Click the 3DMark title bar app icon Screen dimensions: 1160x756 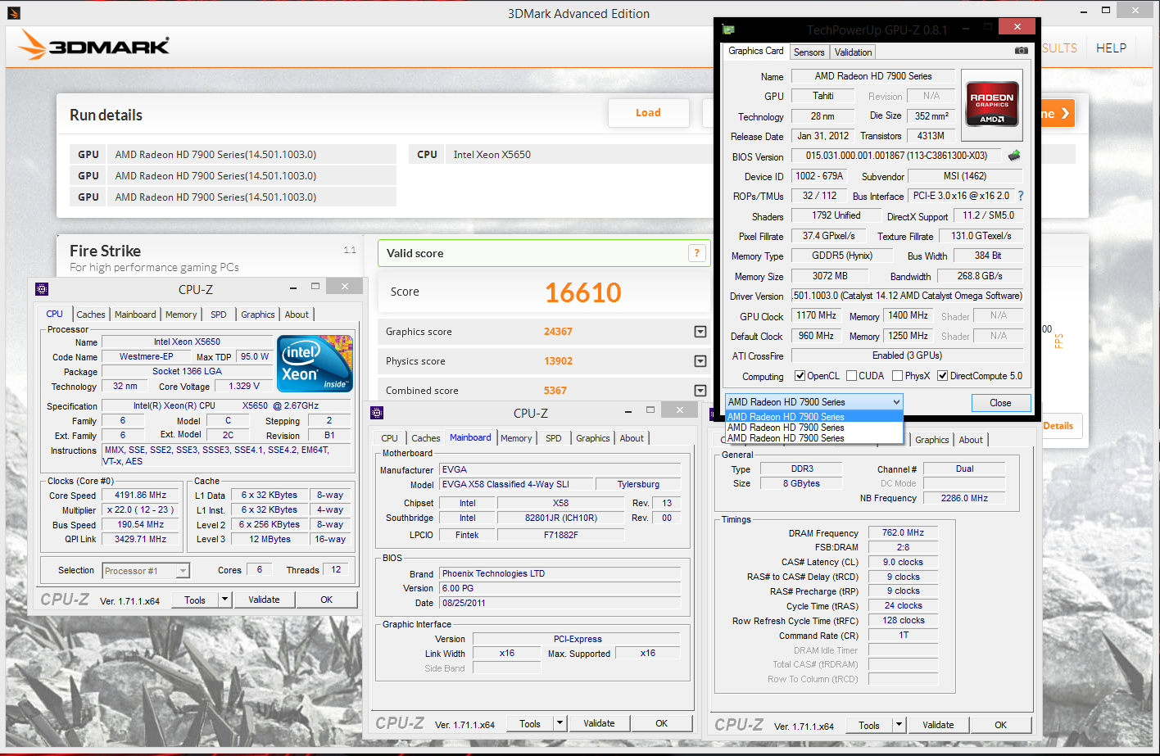[x=13, y=13]
